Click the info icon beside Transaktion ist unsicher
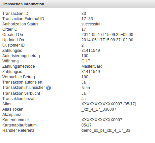 click(x=48, y=88)
